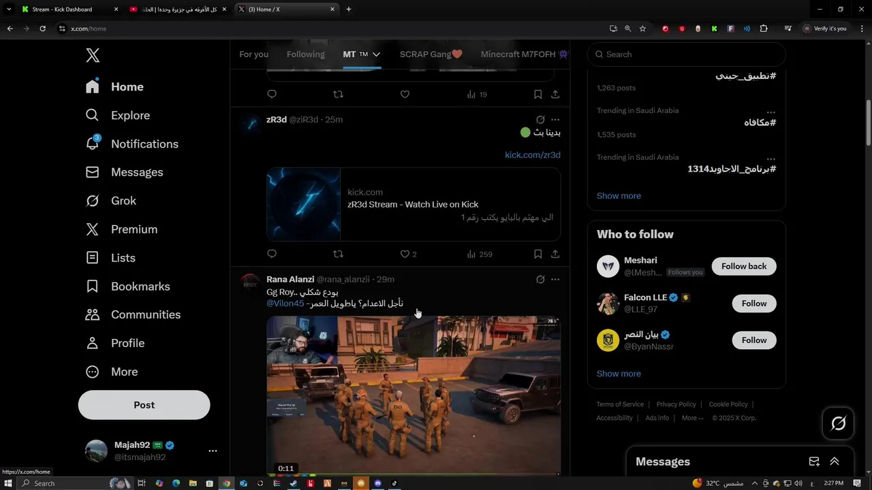Open Home in the sidebar
This screenshot has width=872, height=490.
point(114,87)
